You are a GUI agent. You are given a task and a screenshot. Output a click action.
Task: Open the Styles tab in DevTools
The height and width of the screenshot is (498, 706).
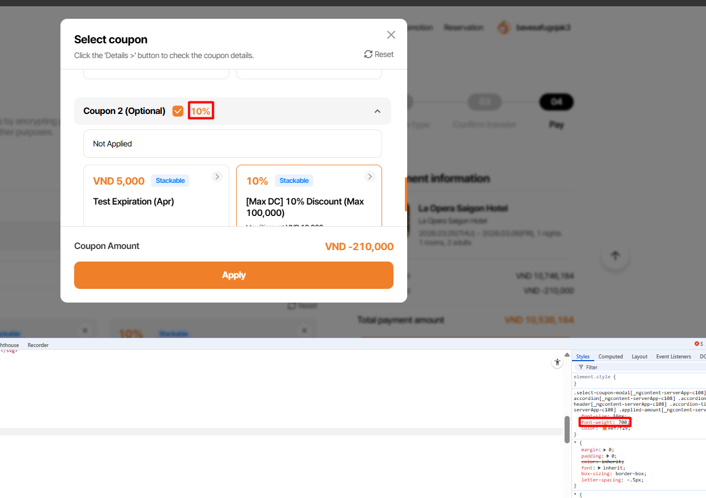click(x=582, y=357)
